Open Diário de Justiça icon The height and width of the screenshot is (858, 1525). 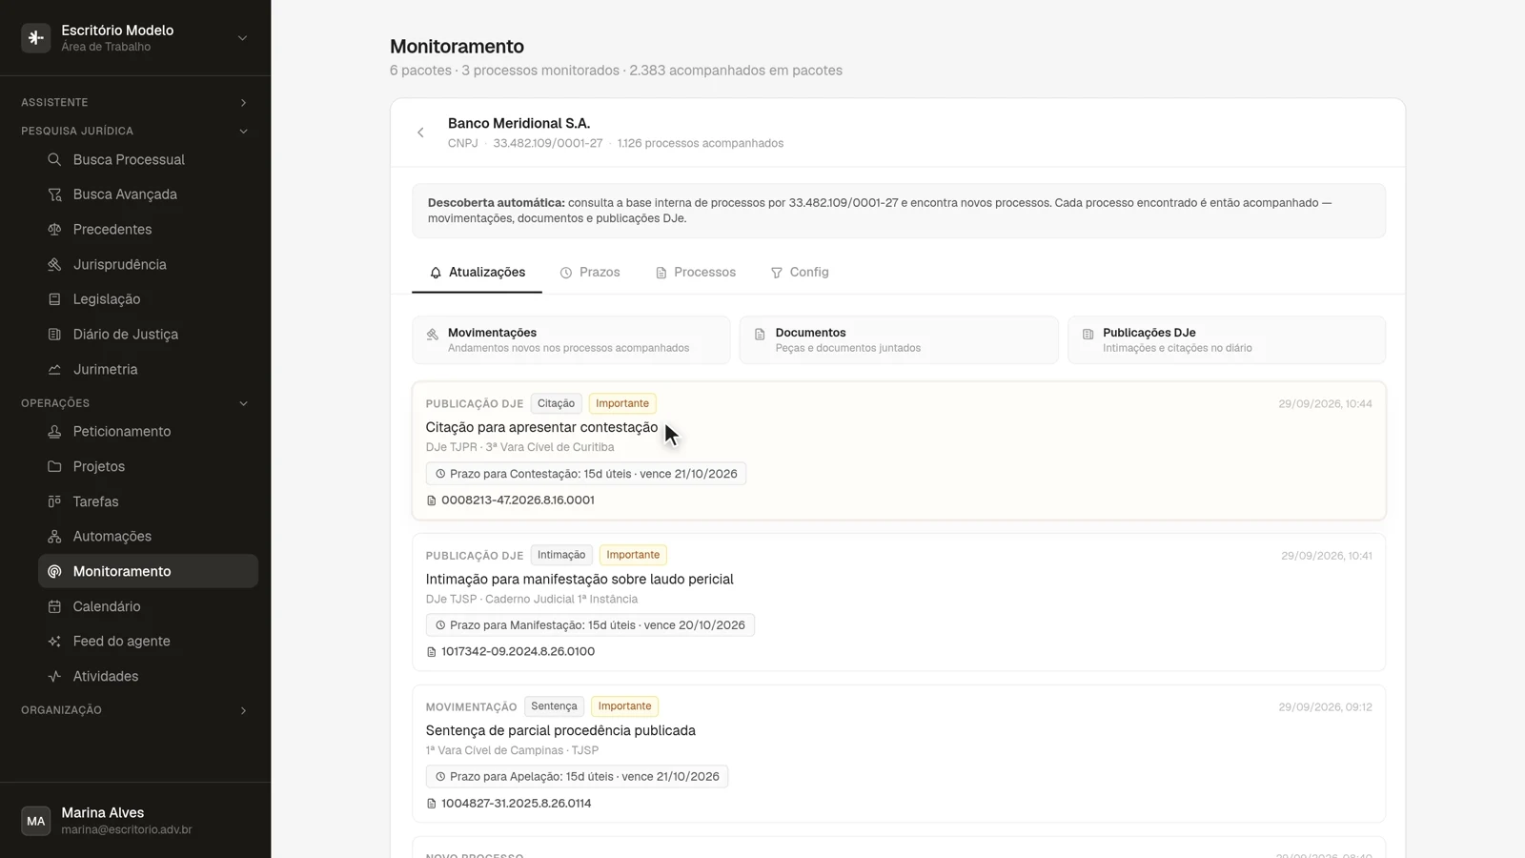tap(54, 335)
